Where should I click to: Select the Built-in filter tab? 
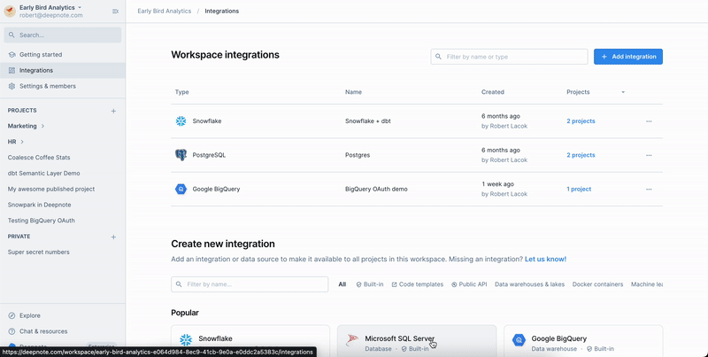(x=370, y=284)
